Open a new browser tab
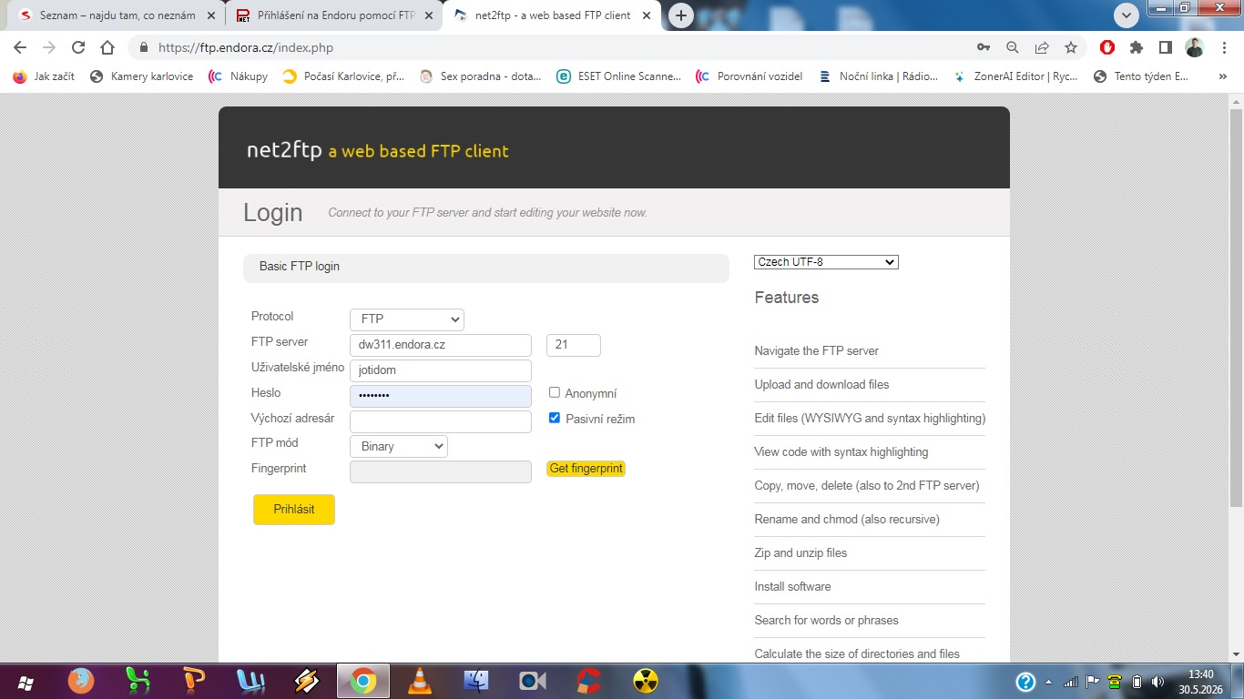Screen dimensions: 1244x699 681,15
